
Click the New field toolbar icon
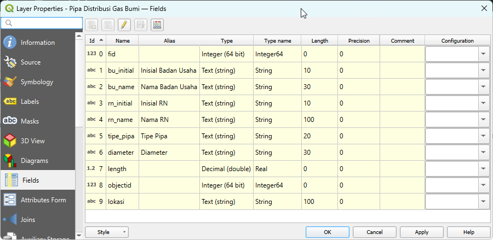[91, 25]
